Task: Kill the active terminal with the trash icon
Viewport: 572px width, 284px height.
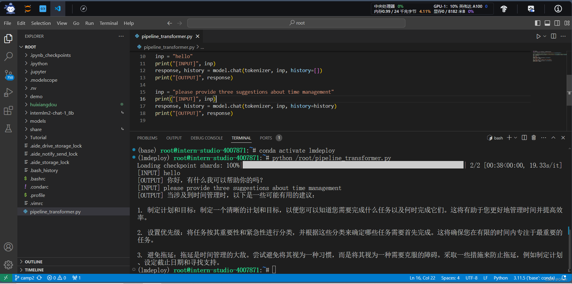Action: coord(533,138)
